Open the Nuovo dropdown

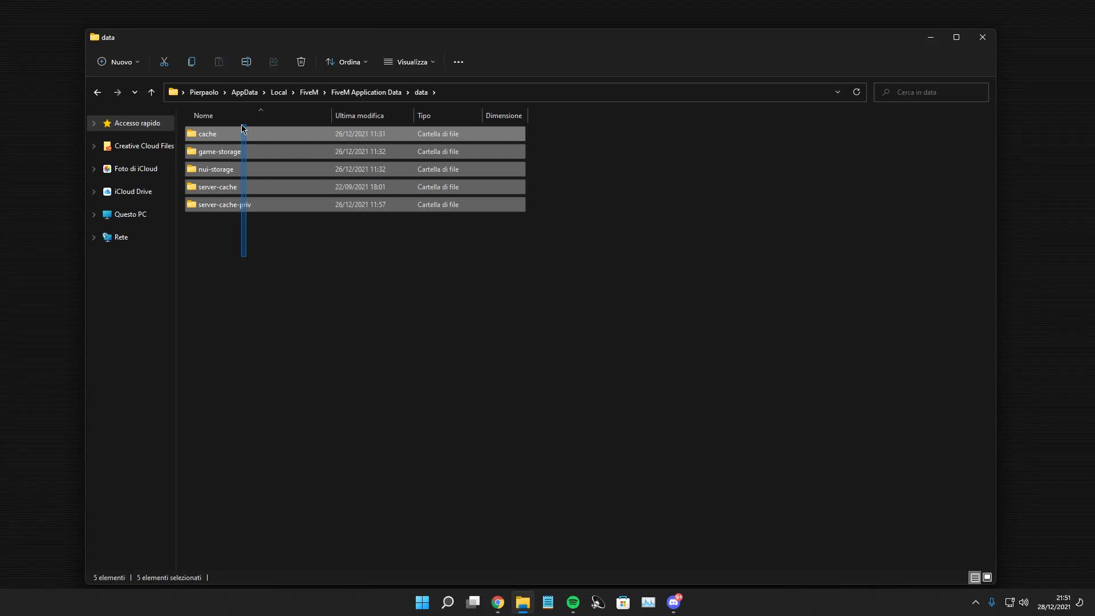[x=119, y=62]
